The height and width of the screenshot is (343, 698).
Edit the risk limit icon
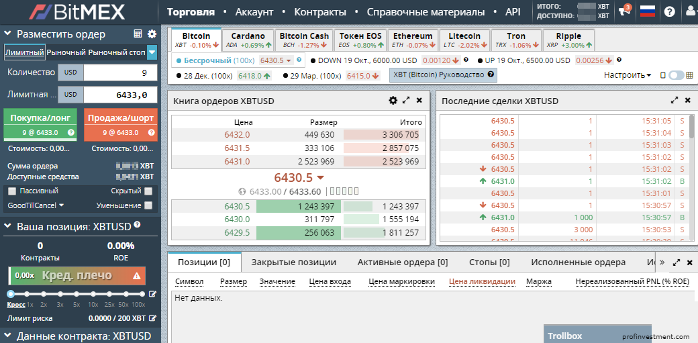[x=153, y=318]
